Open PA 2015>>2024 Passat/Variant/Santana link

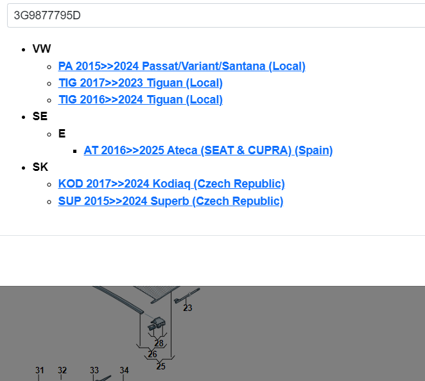coord(182,66)
